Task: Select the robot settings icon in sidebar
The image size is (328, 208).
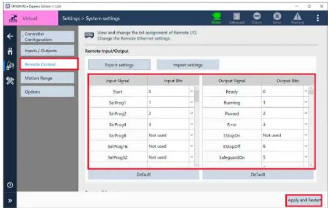Action: [10, 66]
